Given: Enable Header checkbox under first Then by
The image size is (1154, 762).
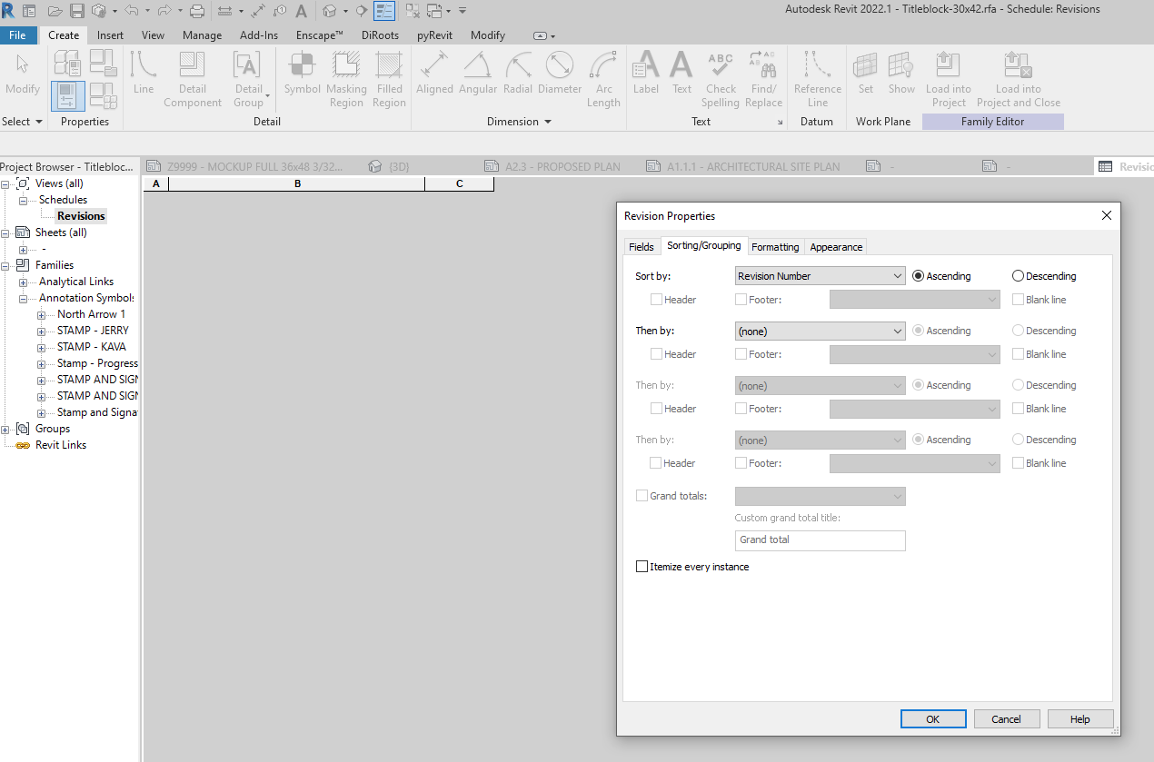Looking at the screenshot, I should click(x=656, y=354).
